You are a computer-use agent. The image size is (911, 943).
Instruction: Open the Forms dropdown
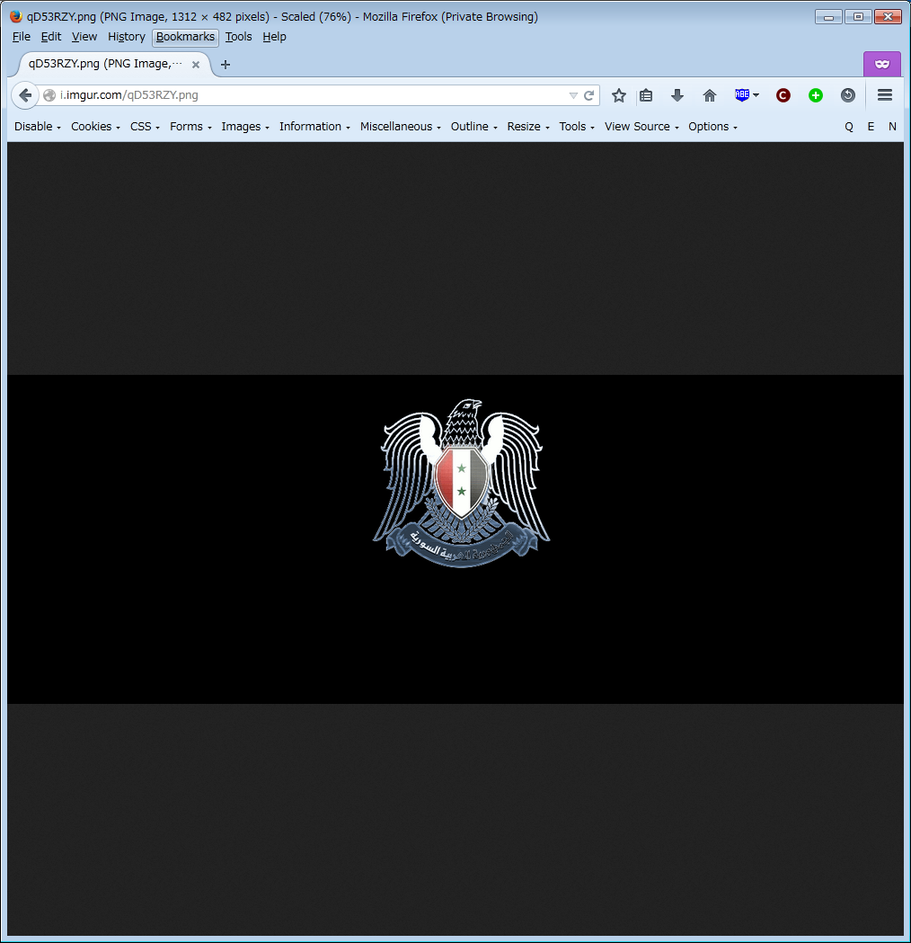pos(190,126)
